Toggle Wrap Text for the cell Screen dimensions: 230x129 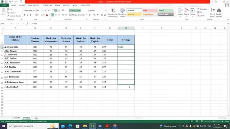[x=75, y=10]
